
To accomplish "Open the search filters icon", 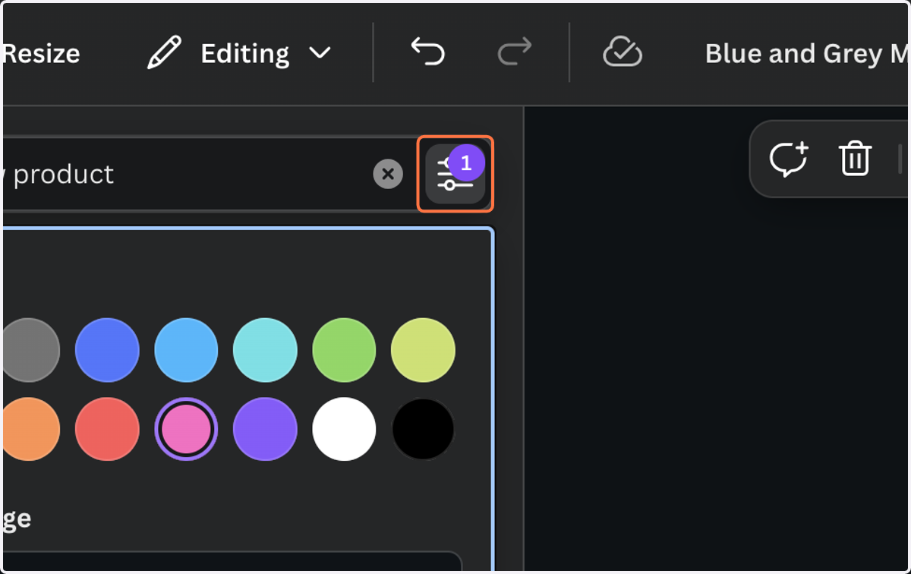I will click(x=455, y=174).
